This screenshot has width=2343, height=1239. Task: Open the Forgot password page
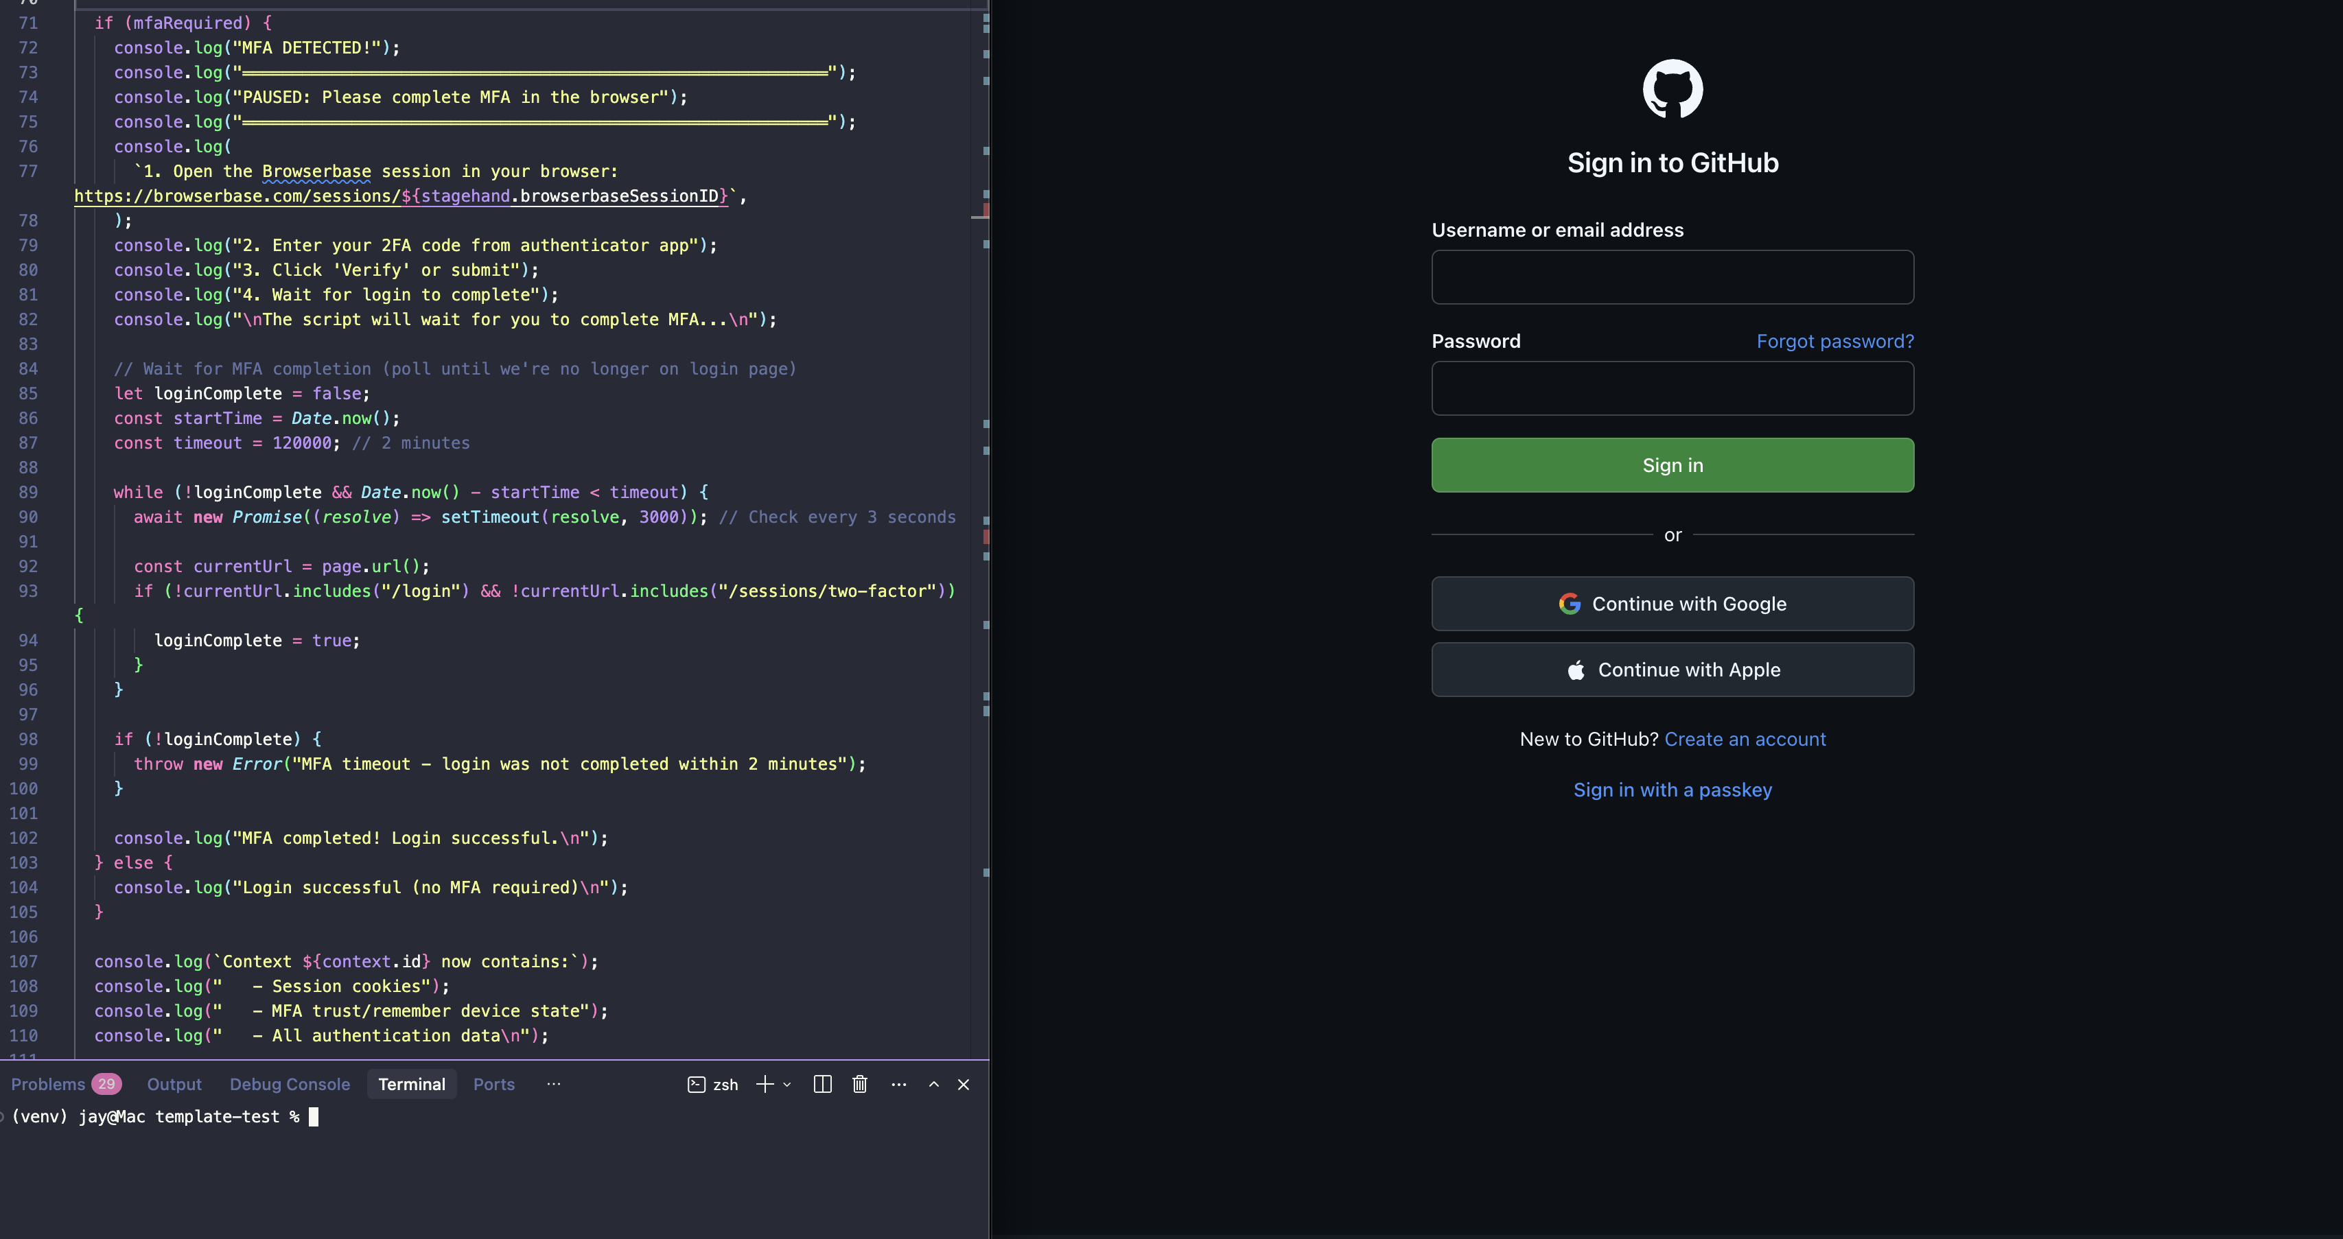1834,341
